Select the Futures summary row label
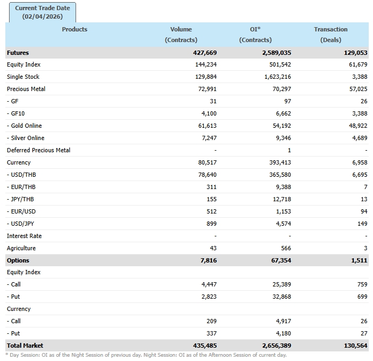The image size is (373, 361). click(18, 53)
